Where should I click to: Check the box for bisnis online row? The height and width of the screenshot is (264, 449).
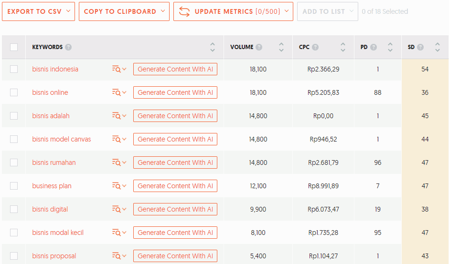coord(14,92)
